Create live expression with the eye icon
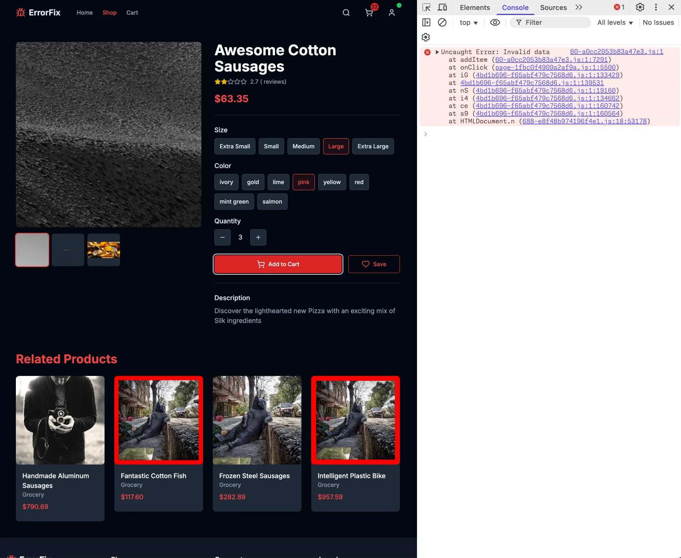 [495, 22]
